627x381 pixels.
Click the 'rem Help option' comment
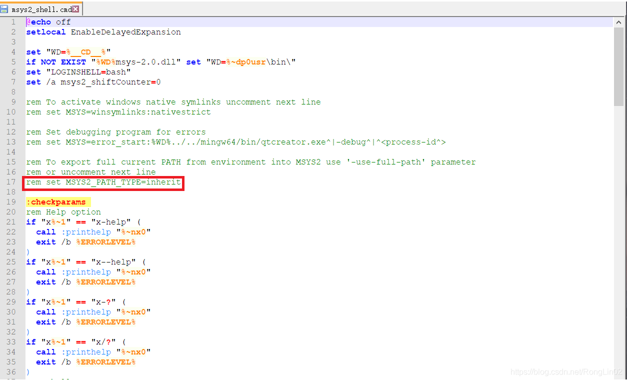[x=63, y=212]
